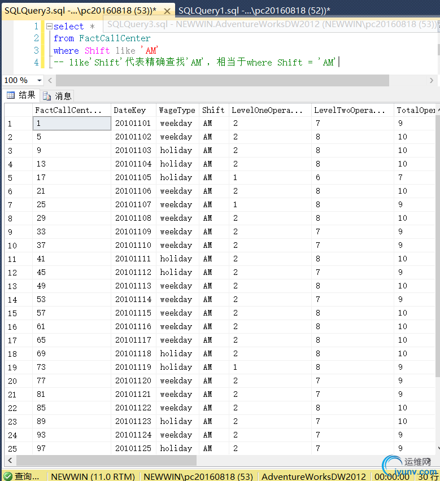Click the results grid horizontal scrollbar thumb
The height and width of the screenshot is (481, 440).
pyautogui.click(x=106, y=461)
